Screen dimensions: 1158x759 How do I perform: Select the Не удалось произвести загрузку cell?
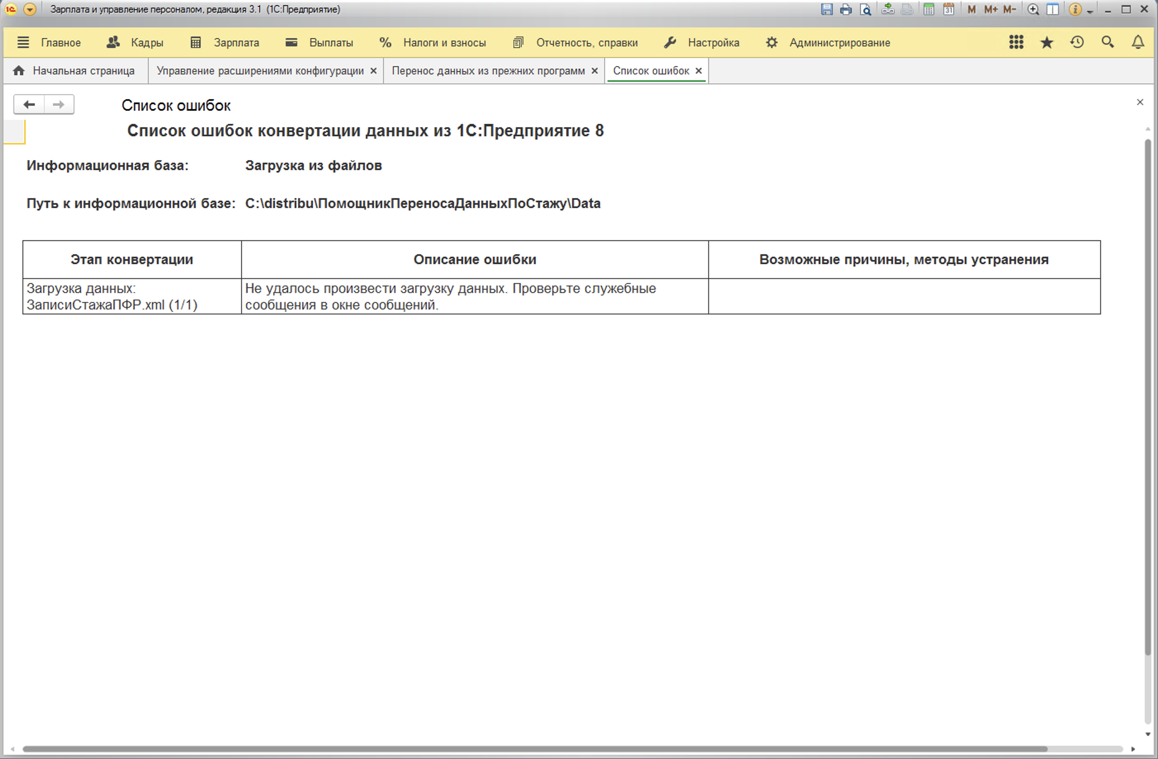click(475, 297)
